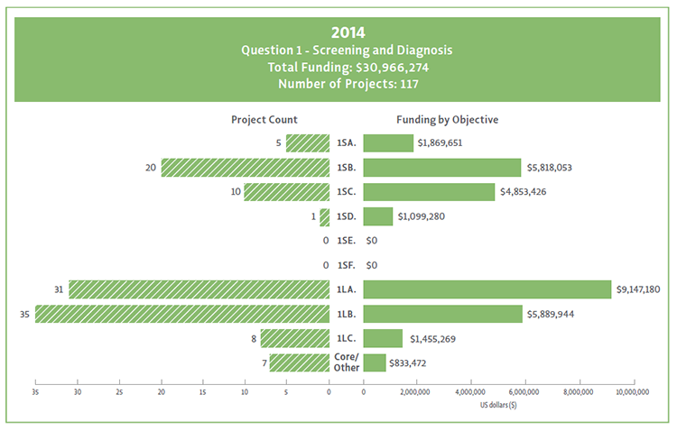Click the "Number of Projects: 117" header text

pyautogui.click(x=338, y=85)
